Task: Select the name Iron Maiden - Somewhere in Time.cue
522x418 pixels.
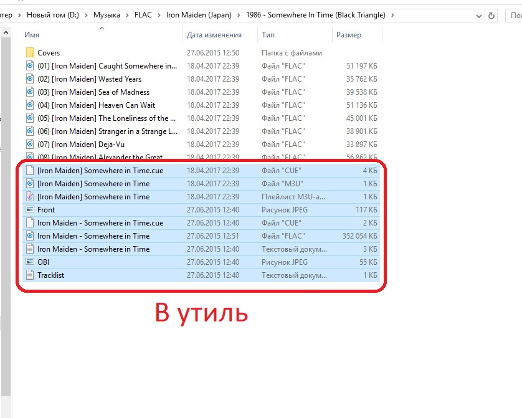Action: pyautogui.click(x=100, y=223)
